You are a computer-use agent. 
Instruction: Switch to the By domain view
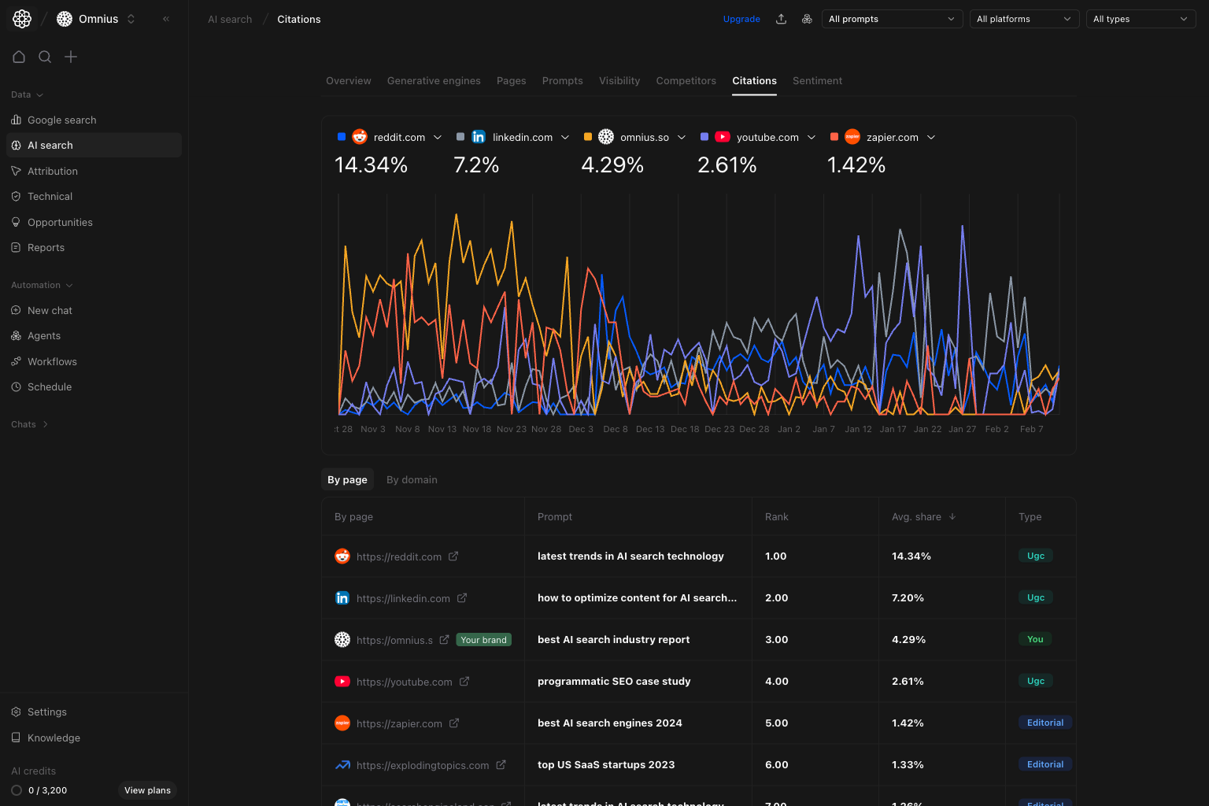[x=412, y=479]
